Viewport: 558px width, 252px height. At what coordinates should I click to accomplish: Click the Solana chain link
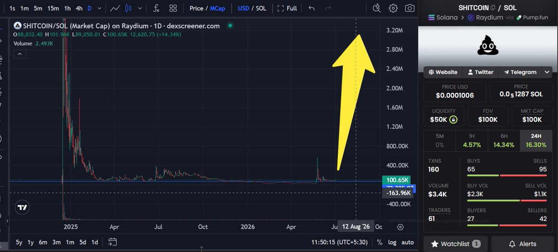pyautogui.click(x=442, y=18)
